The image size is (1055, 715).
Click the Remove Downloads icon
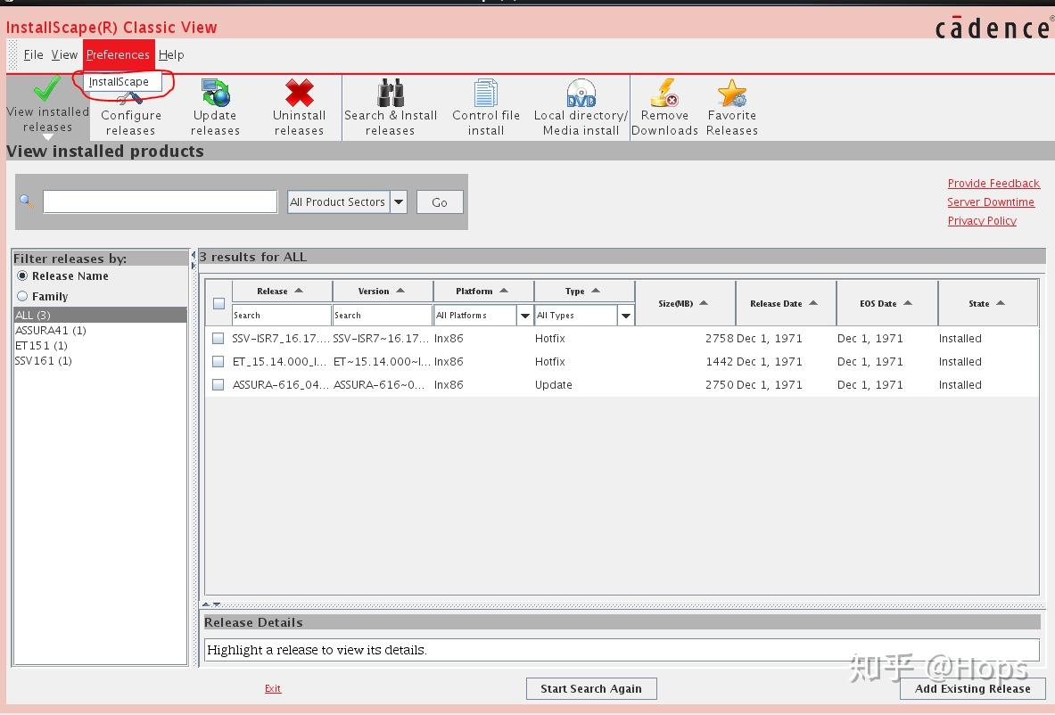664,93
